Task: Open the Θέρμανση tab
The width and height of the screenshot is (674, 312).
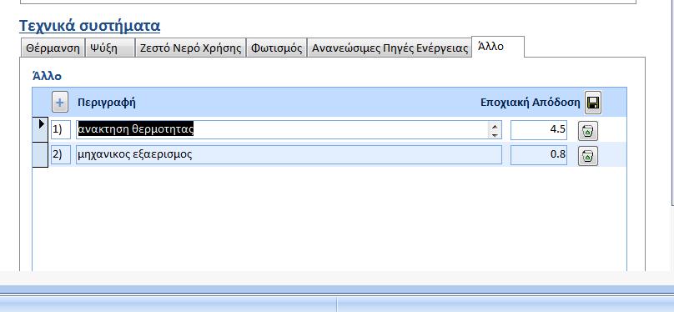Action: pos(53,48)
